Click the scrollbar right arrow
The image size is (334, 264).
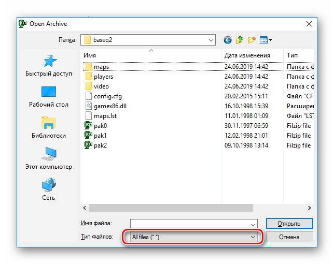coord(310,208)
